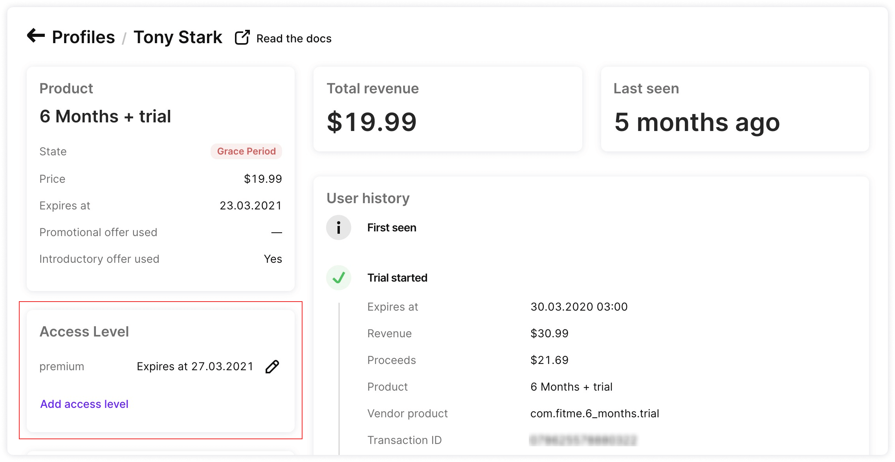Click the blurred Transaction ID value
The height and width of the screenshot is (462, 895).
(x=583, y=440)
